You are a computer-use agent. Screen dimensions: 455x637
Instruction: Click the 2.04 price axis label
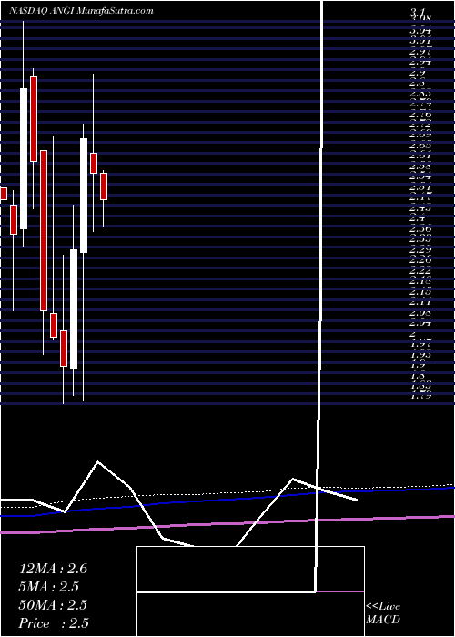420,324
